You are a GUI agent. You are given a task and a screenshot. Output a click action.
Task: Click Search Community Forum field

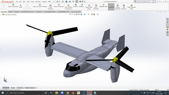click(x=143, y=2)
